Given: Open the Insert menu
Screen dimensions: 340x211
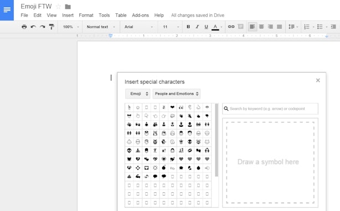Looking at the screenshot, I should 68,15.
